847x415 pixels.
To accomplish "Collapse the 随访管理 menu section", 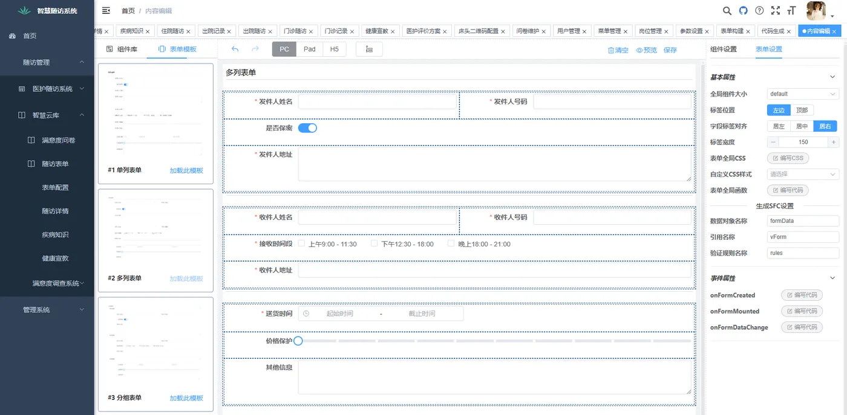I will click(47, 62).
